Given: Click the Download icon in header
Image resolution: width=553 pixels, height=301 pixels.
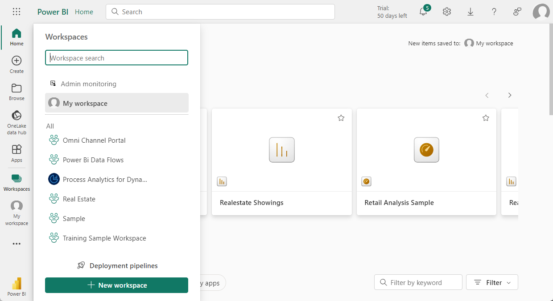Looking at the screenshot, I should coord(470,12).
